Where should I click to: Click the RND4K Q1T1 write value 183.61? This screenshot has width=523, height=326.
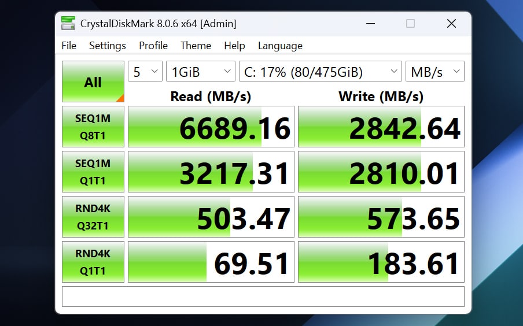381,262
